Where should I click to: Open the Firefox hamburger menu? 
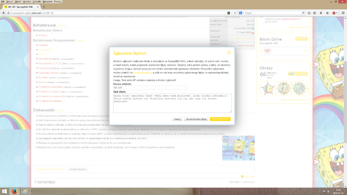pos(343,13)
